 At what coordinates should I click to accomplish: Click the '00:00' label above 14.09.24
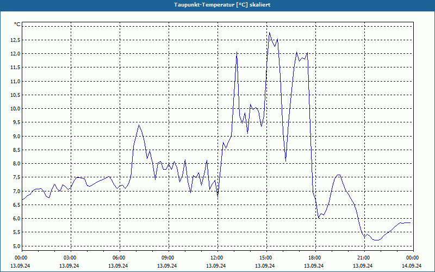(413, 258)
